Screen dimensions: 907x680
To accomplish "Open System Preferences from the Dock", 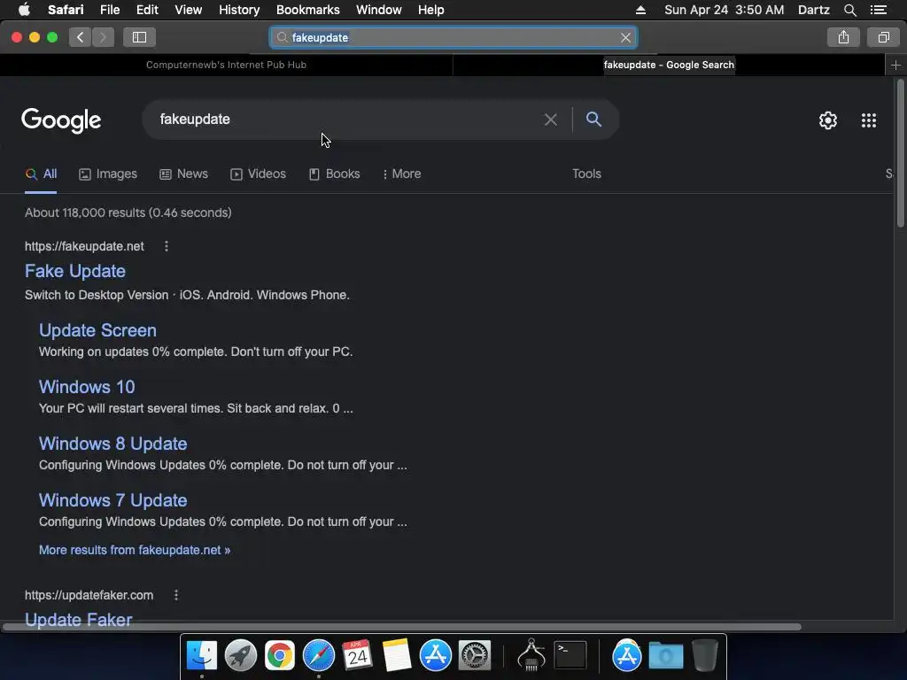I will tap(475, 656).
